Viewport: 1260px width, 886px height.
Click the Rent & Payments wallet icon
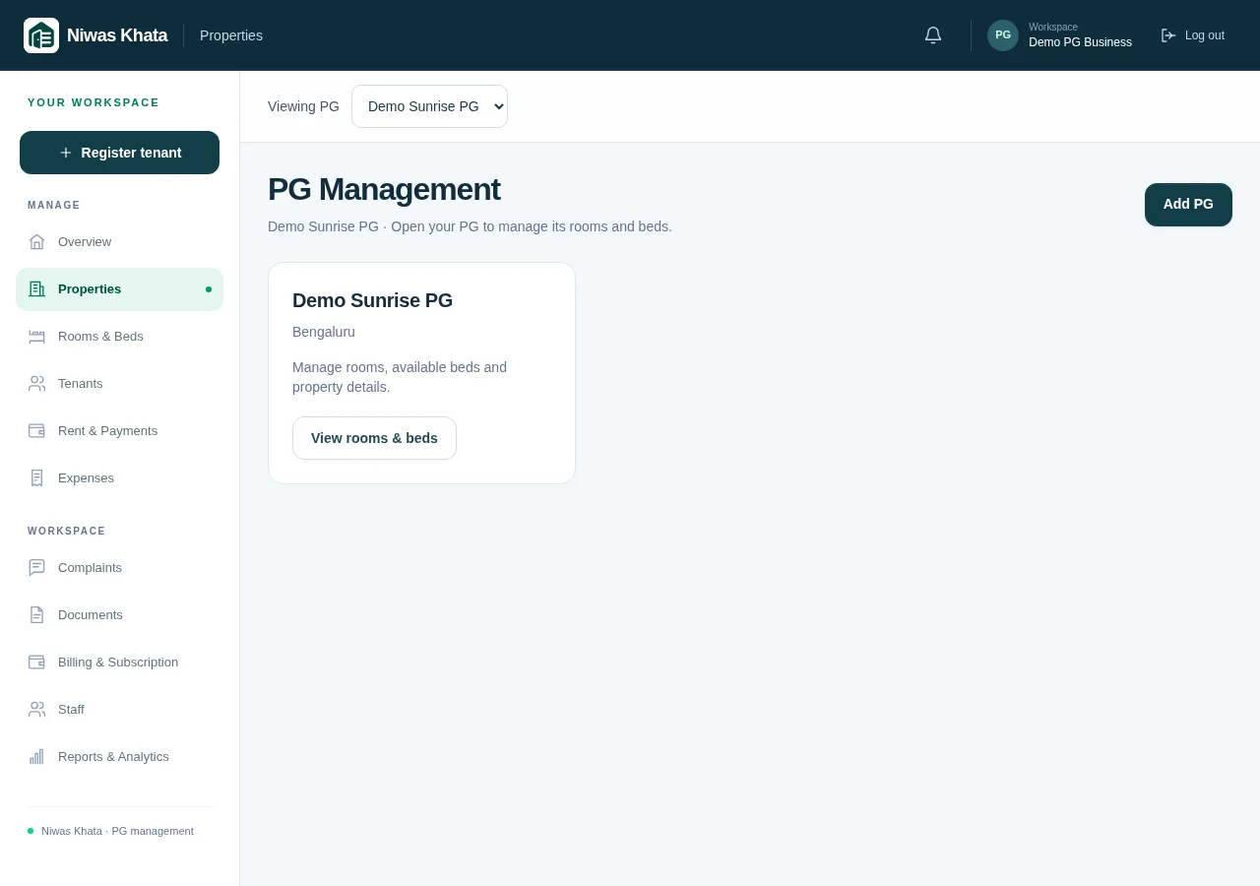[x=36, y=430]
